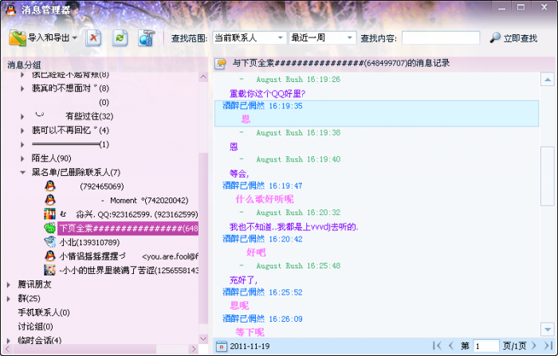Click scroll down arrow of message pane

coord(548,329)
